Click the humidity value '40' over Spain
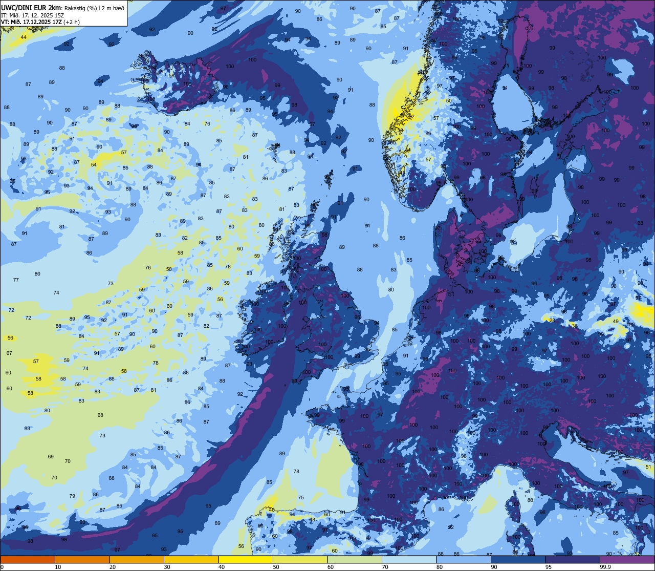655x571 pixels. click(x=272, y=510)
